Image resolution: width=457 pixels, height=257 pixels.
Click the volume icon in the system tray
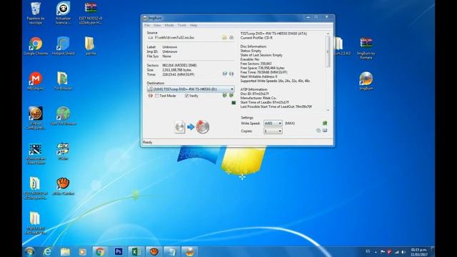point(403,252)
